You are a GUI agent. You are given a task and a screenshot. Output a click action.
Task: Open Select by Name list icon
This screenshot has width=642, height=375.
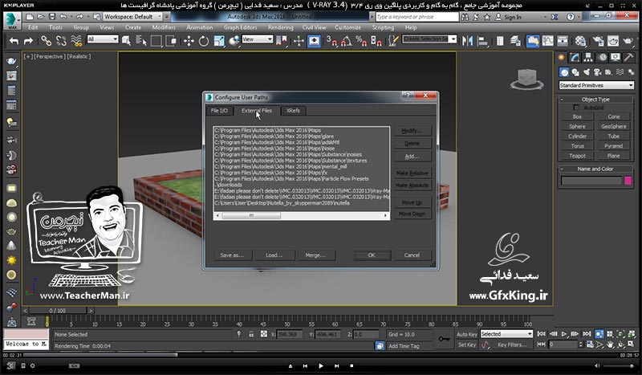point(141,41)
